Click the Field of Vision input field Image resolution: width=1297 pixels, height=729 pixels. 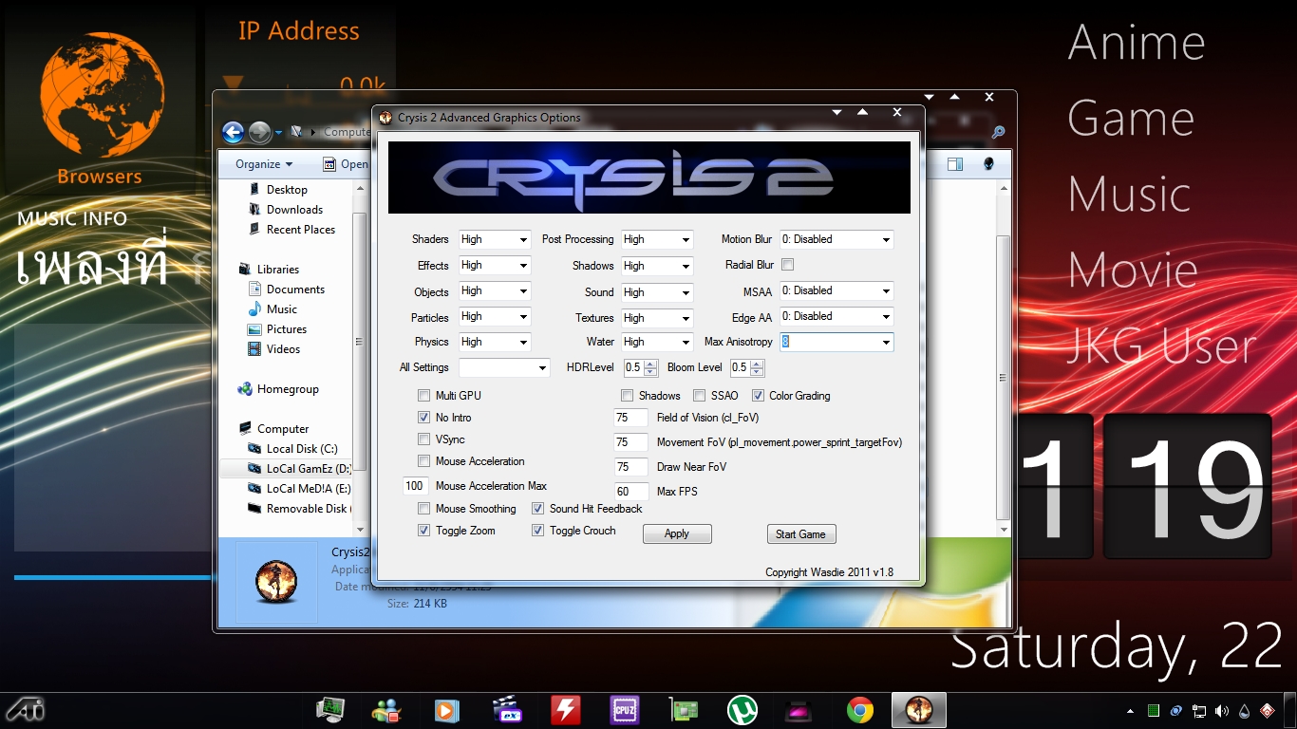click(631, 418)
